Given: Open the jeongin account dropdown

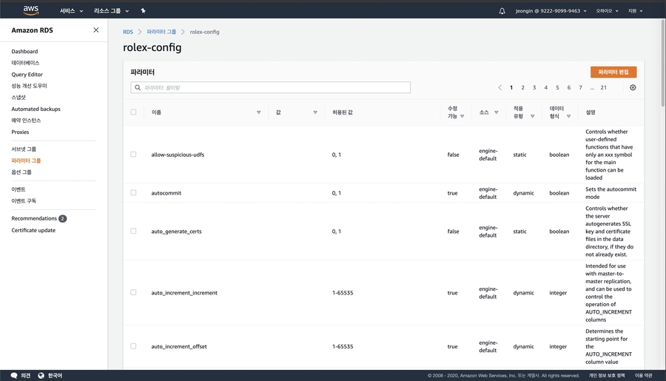Looking at the screenshot, I should [551, 11].
